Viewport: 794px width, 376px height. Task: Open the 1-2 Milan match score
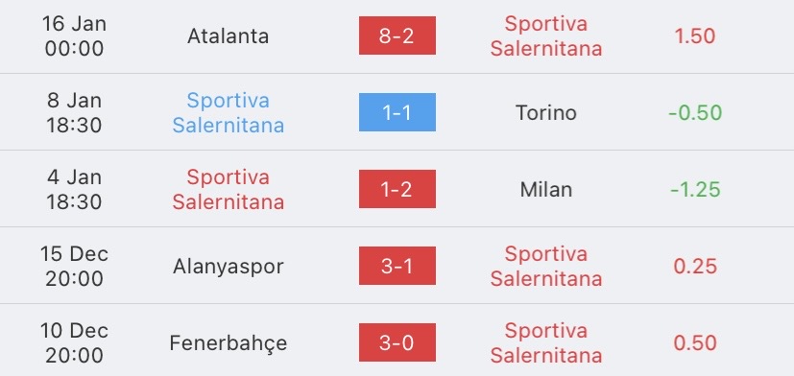pyautogui.click(x=397, y=189)
